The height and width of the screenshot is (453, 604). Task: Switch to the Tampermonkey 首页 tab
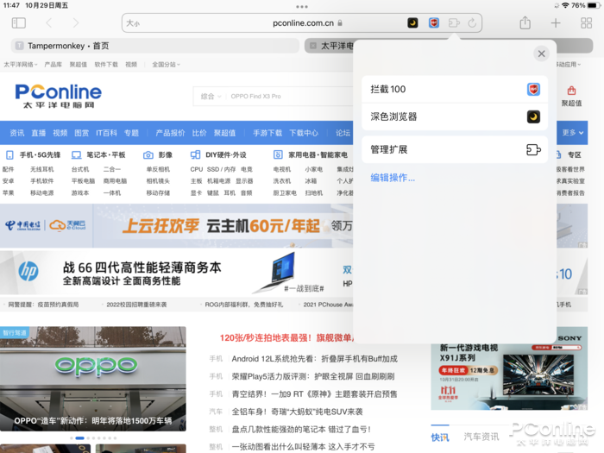point(155,46)
